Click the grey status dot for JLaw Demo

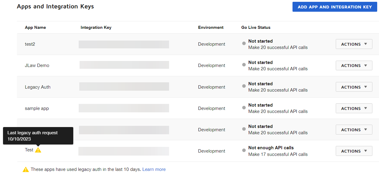pos(244,65)
